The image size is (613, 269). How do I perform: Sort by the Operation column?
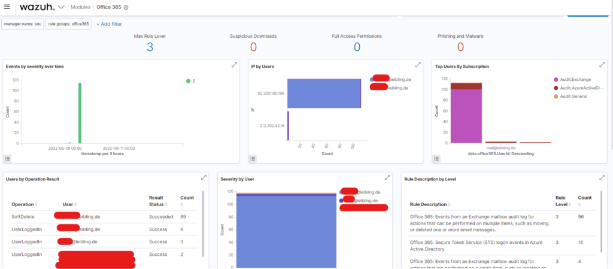pyautogui.click(x=25, y=204)
